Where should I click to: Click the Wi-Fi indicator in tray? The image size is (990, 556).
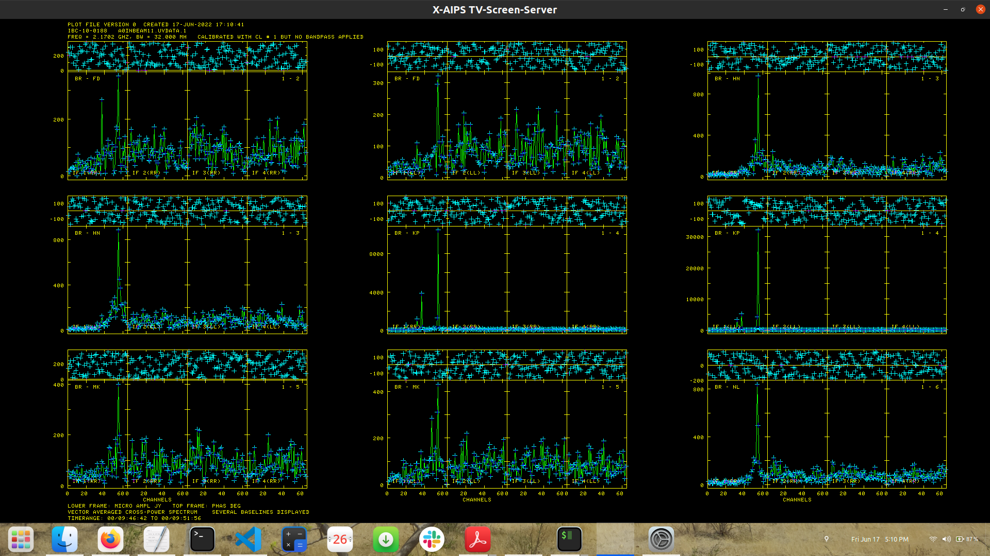point(933,539)
